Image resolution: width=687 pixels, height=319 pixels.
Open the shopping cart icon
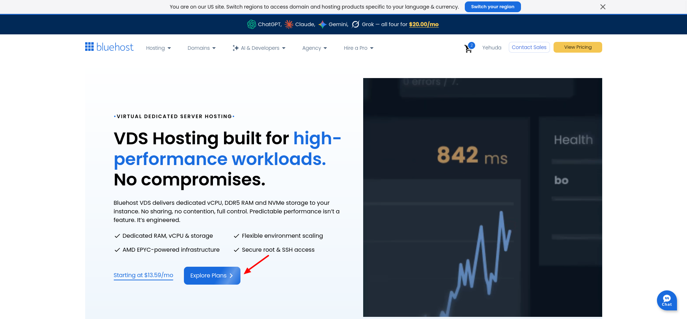pos(468,49)
